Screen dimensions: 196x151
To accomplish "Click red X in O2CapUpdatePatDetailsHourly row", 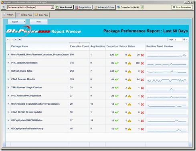I will coord(142,129).
